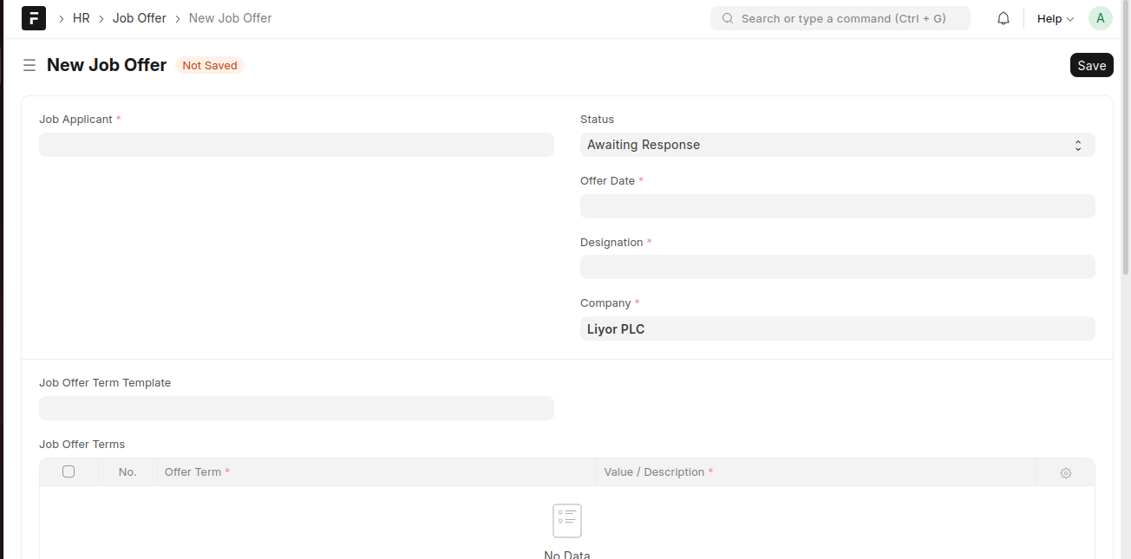Select all rows checkbox in Job Offer Terms
This screenshot has height=559, width=1131.
tap(69, 471)
